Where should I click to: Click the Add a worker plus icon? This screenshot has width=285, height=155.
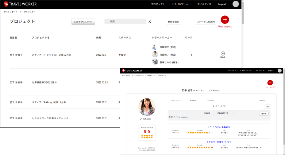270,83
